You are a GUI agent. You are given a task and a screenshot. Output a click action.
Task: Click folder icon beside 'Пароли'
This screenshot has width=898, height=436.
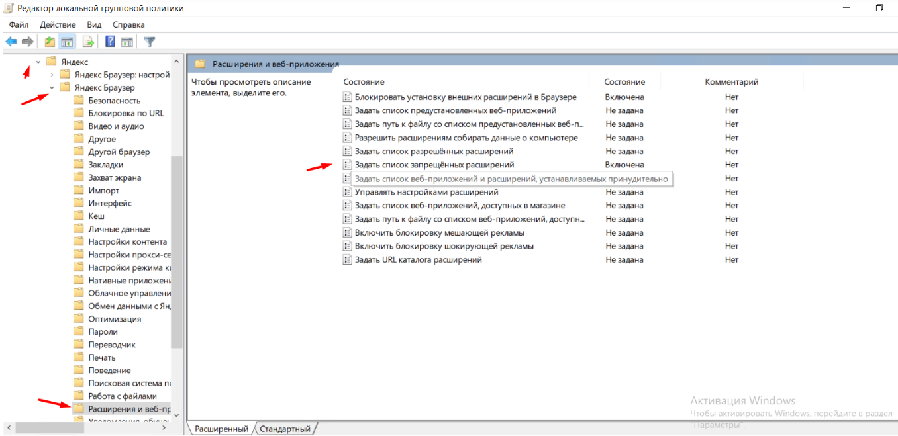coord(78,332)
